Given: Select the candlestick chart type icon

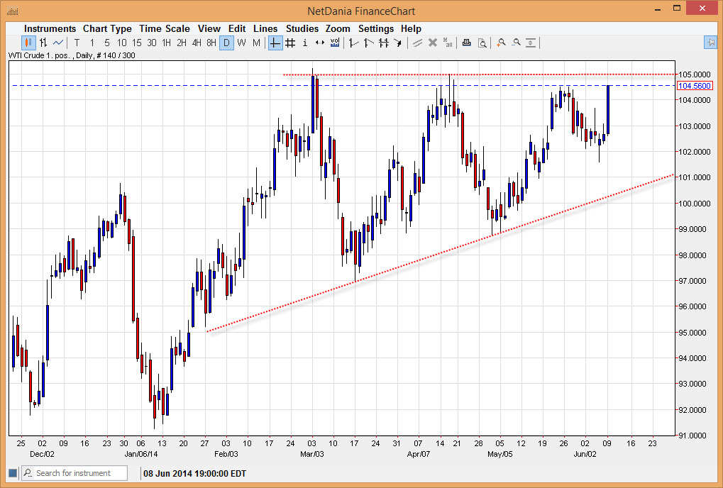Looking at the screenshot, I should pos(28,43).
